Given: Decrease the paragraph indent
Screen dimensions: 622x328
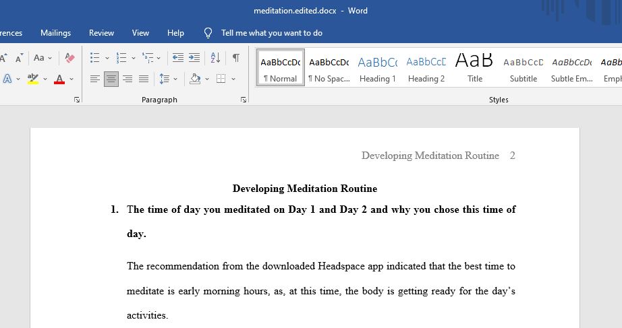Looking at the screenshot, I should [x=177, y=58].
